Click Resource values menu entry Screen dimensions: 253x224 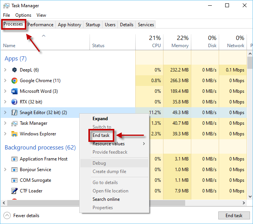click(109, 144)
